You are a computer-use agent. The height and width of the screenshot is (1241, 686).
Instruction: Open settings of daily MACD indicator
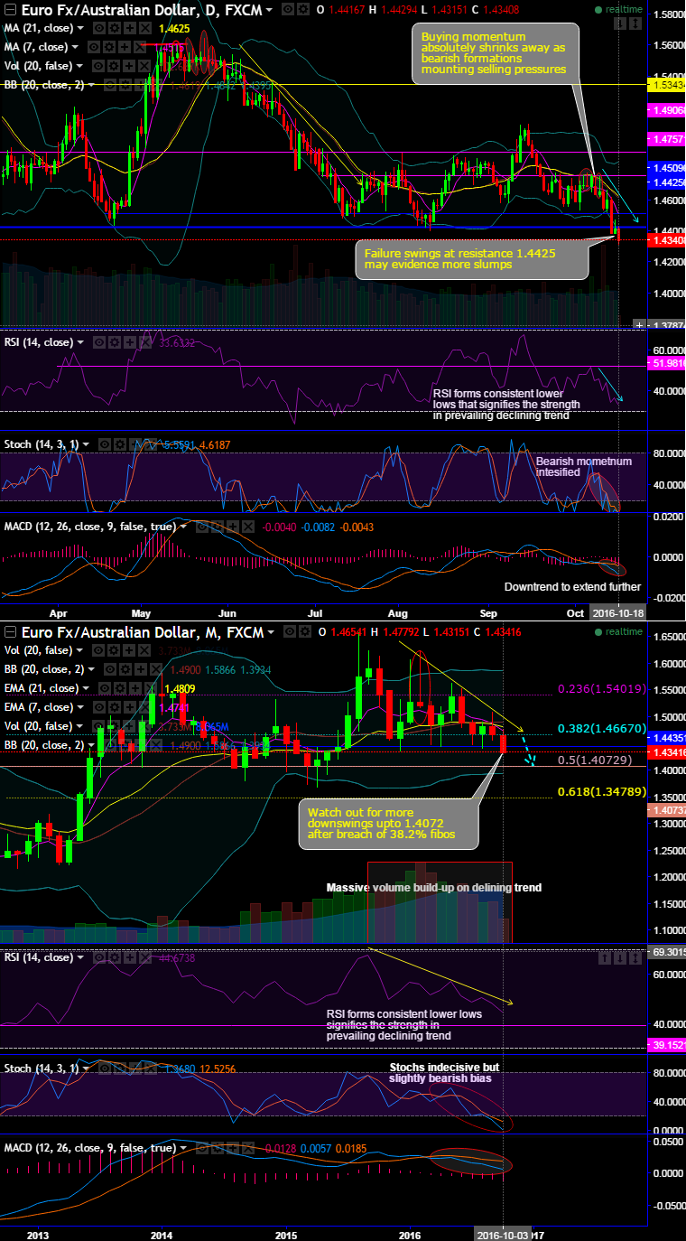click(218, 527)
